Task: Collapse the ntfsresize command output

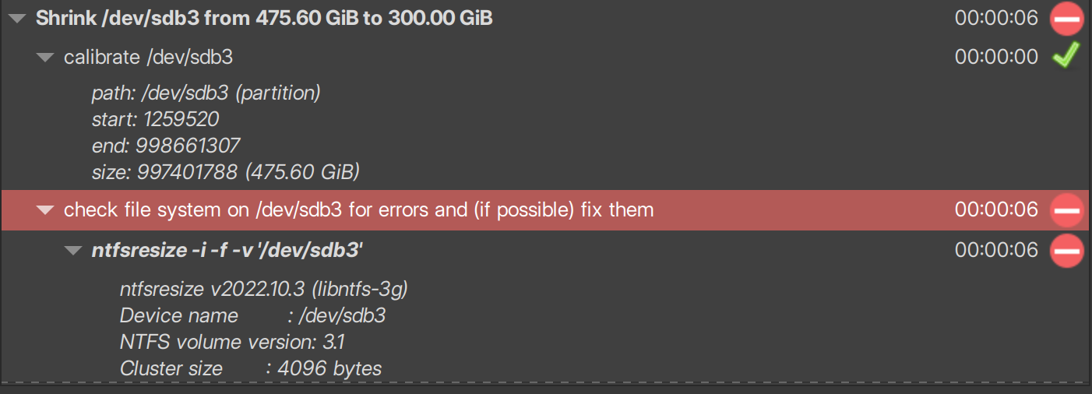Action: [x=73, y=250]
